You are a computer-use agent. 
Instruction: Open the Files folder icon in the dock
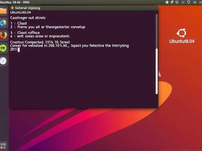pyautogui.click(x=3, y=11)
